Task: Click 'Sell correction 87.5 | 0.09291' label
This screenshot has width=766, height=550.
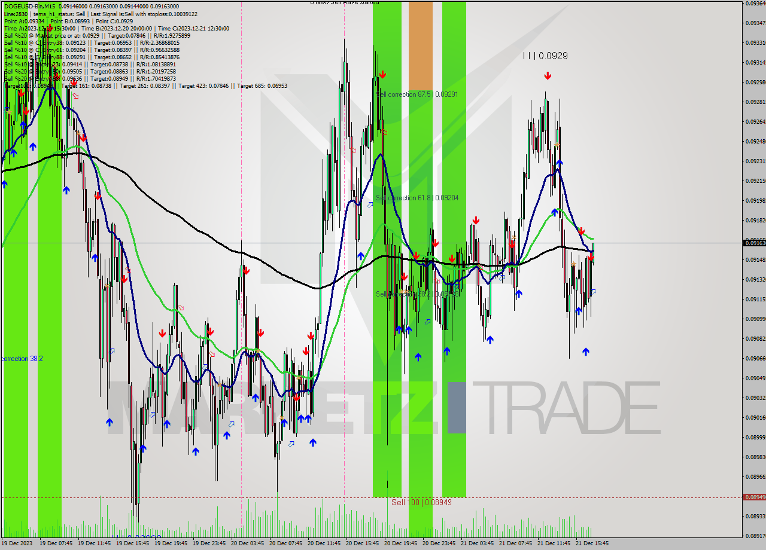Action: click(417, 94)
